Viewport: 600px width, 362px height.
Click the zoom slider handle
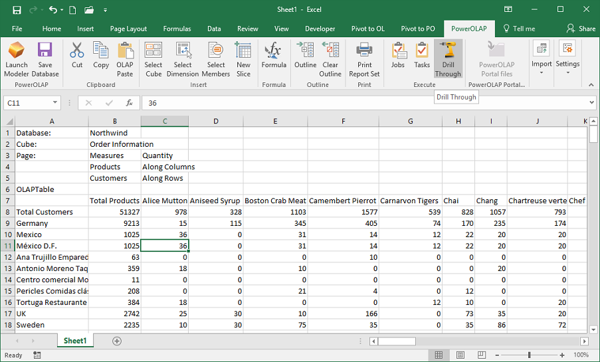tap(529, 355)
